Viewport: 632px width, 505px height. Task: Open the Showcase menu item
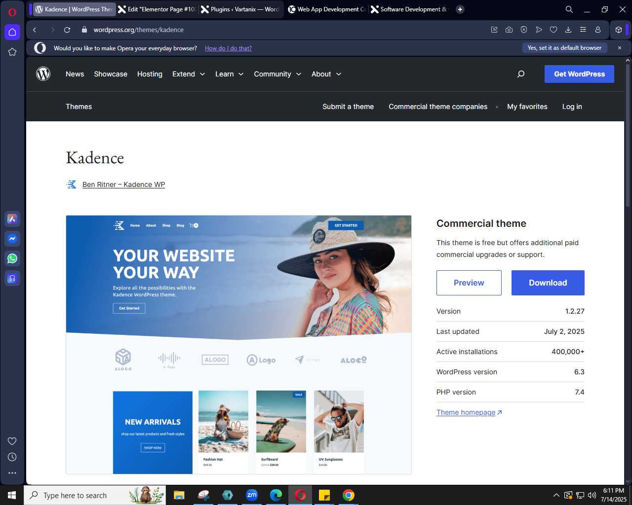click(x=111, y=74)
